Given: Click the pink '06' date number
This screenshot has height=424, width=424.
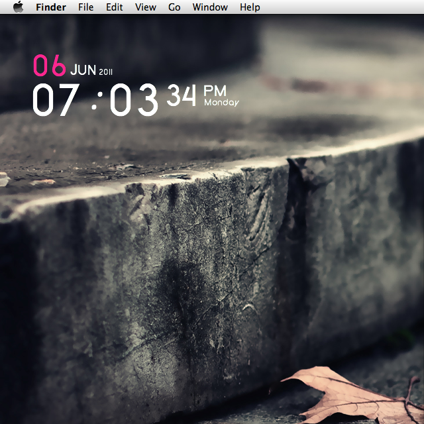Looking at the screenshot, I should (x=50, y=65).
